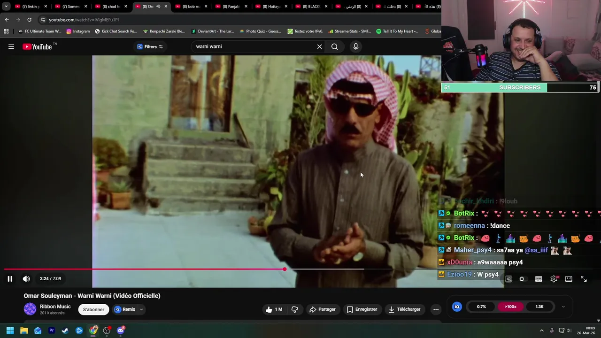
Task: Open Steam from the taskbar
Action: [65, 330]
